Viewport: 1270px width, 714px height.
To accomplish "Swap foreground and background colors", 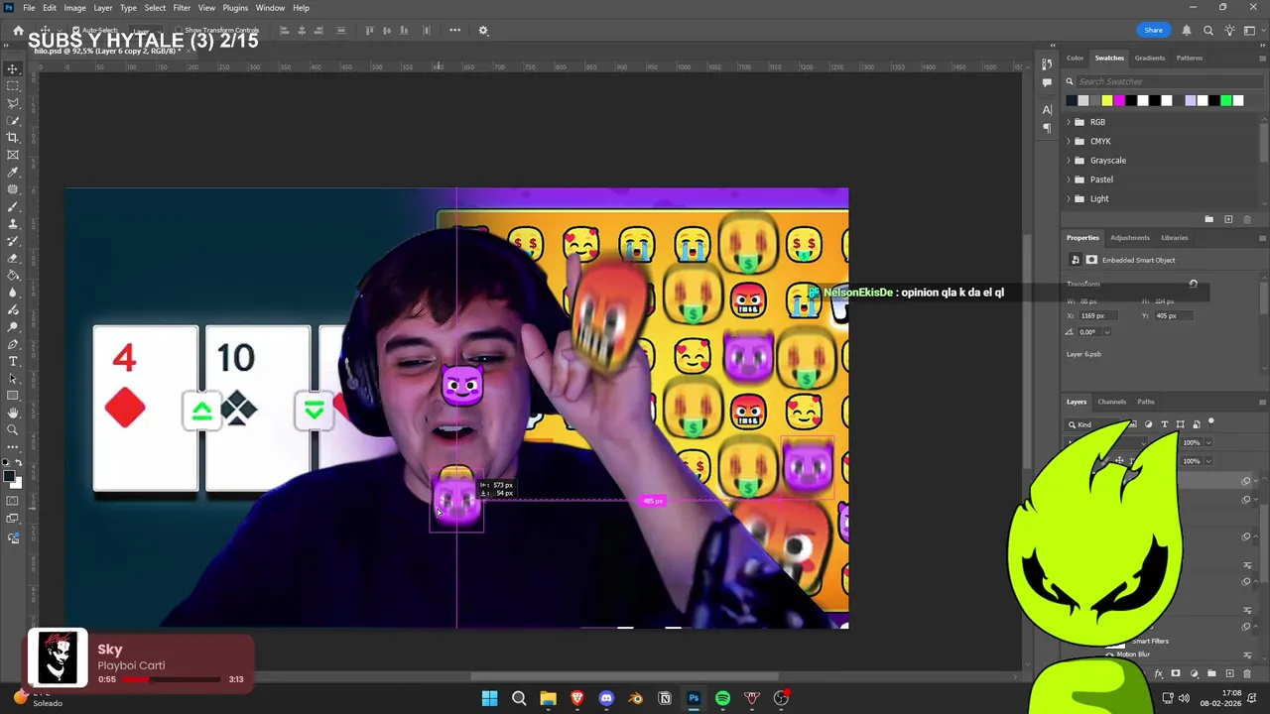I will 19,463.
